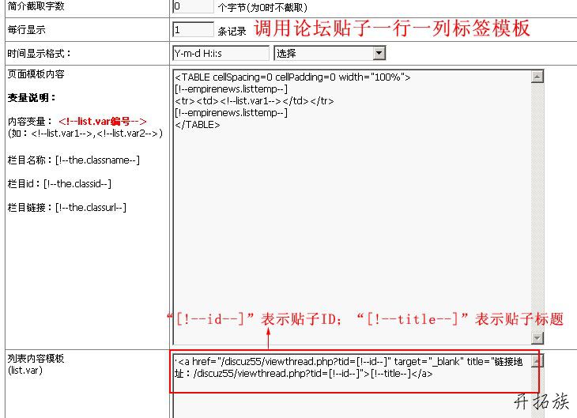The width and height of the screenshot is (577, 418).
Task: Click the 每行显示 label
Action: coord(27,30)
